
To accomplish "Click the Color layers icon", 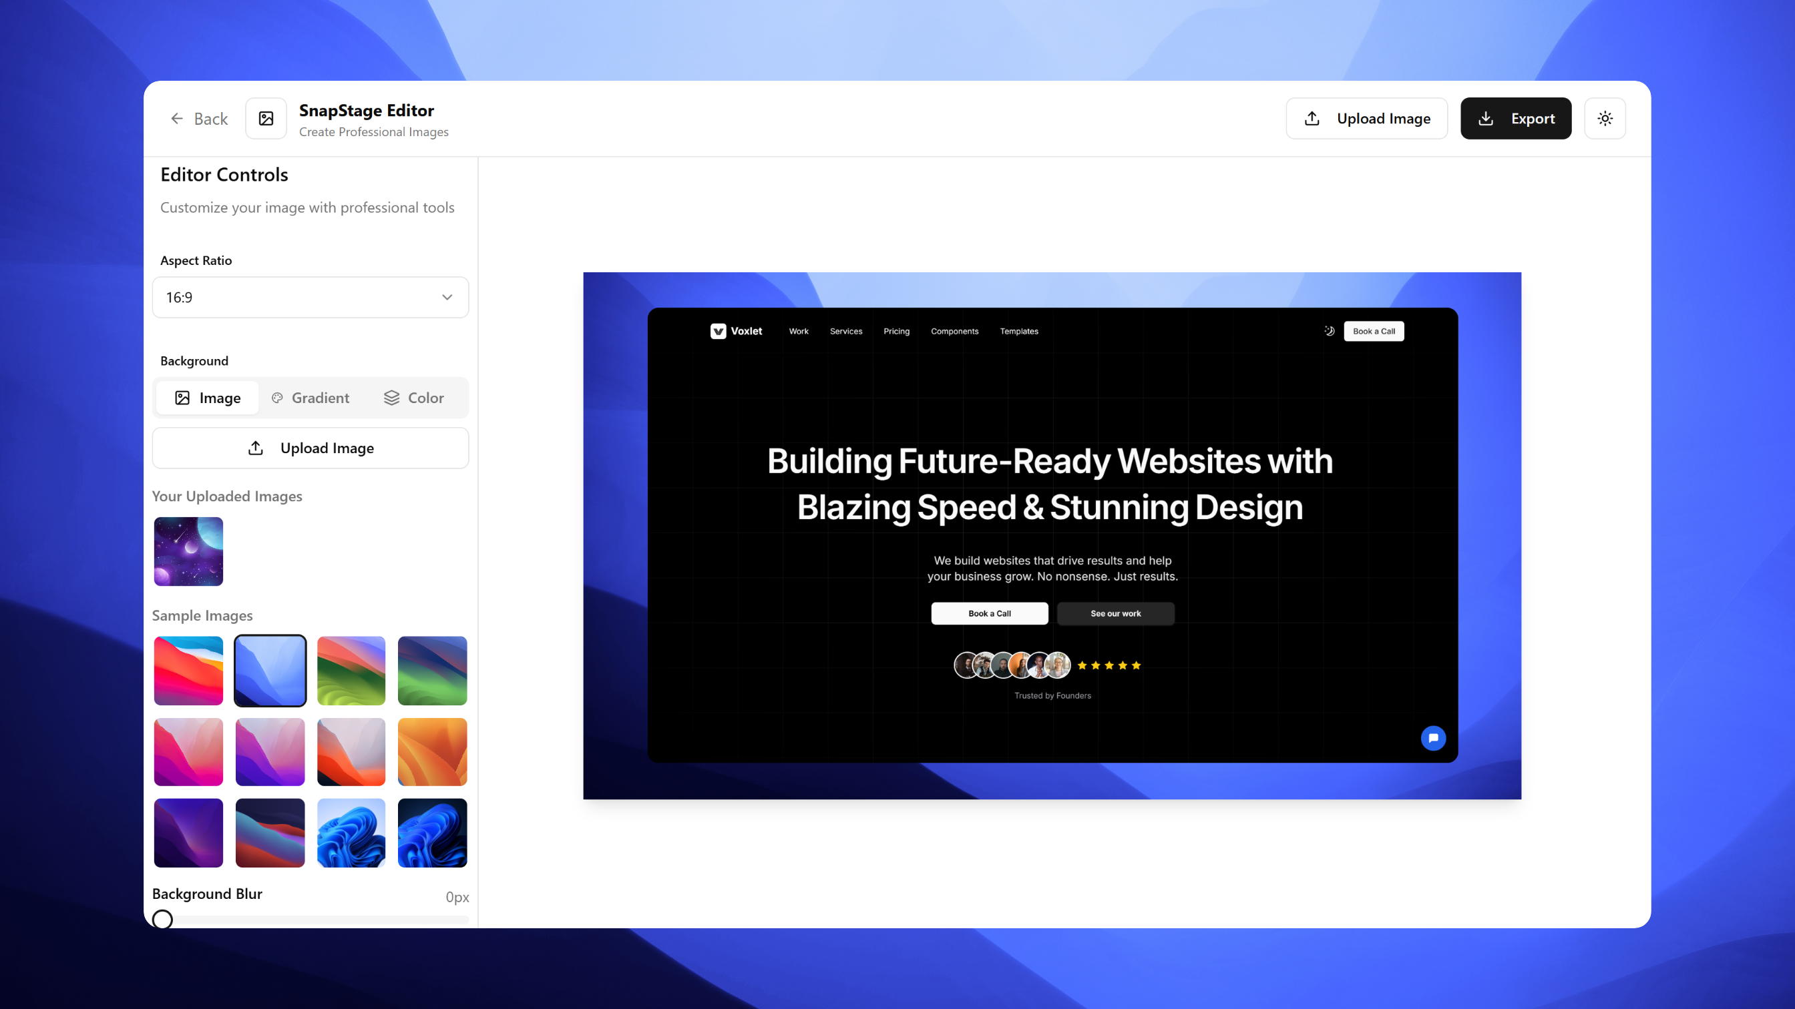I will click(x=391, y=398).
